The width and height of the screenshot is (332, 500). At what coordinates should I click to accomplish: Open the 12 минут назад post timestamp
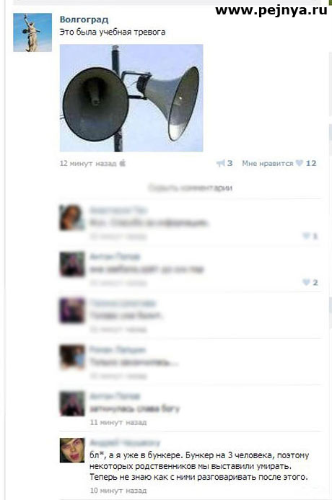coord(88,163)
